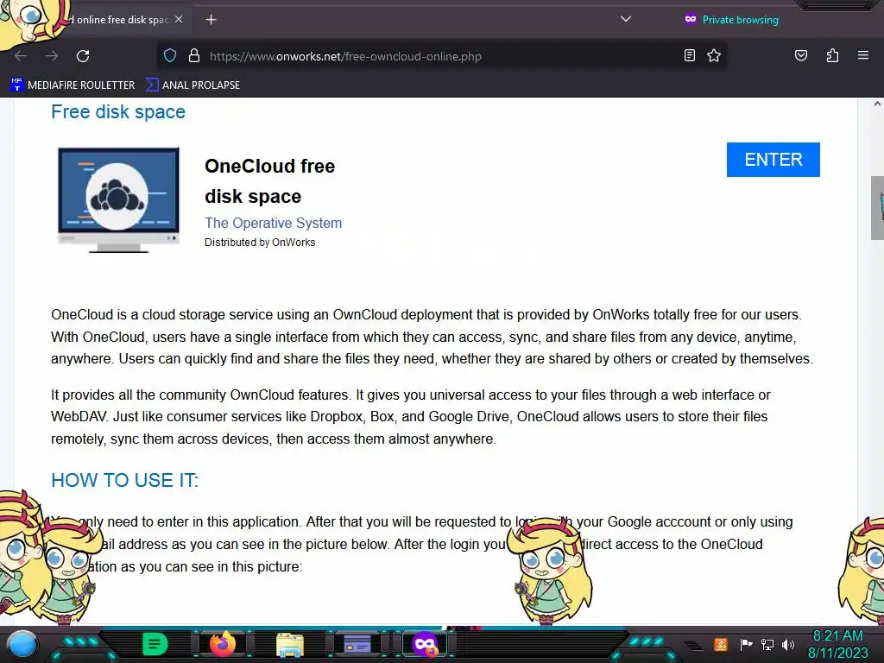
Task: Bookmark this page with the star icon
Action: coord(714,55)
